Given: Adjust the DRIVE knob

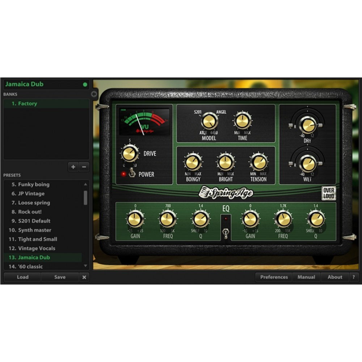Looking at the screenshot, I should click(x=130, y=155).
